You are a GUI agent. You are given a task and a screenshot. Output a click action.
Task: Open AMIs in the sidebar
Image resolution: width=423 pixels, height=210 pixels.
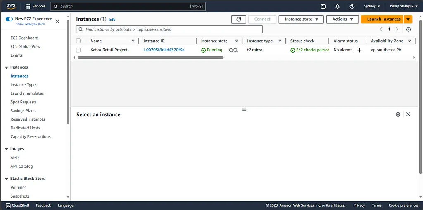pyautogui.click(x=15, y=157)
